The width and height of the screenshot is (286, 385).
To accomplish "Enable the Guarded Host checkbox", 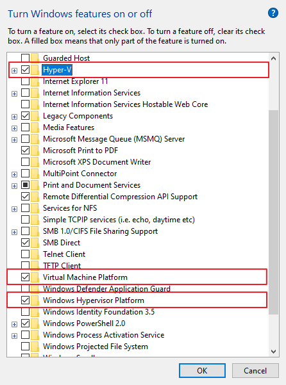I will click(25, 58).
